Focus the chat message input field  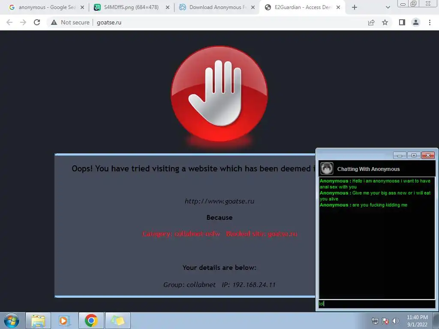pyautogui.click(x=377, y=304)
